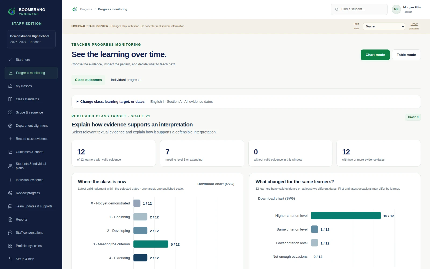Click the search magnifier icon
The width and height of the screenshot is (430, 269).
tap(337, 9)
